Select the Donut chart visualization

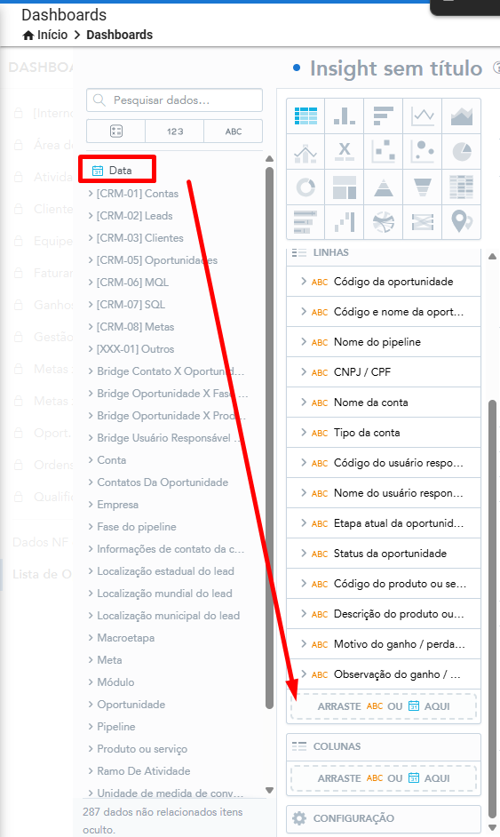306,187
